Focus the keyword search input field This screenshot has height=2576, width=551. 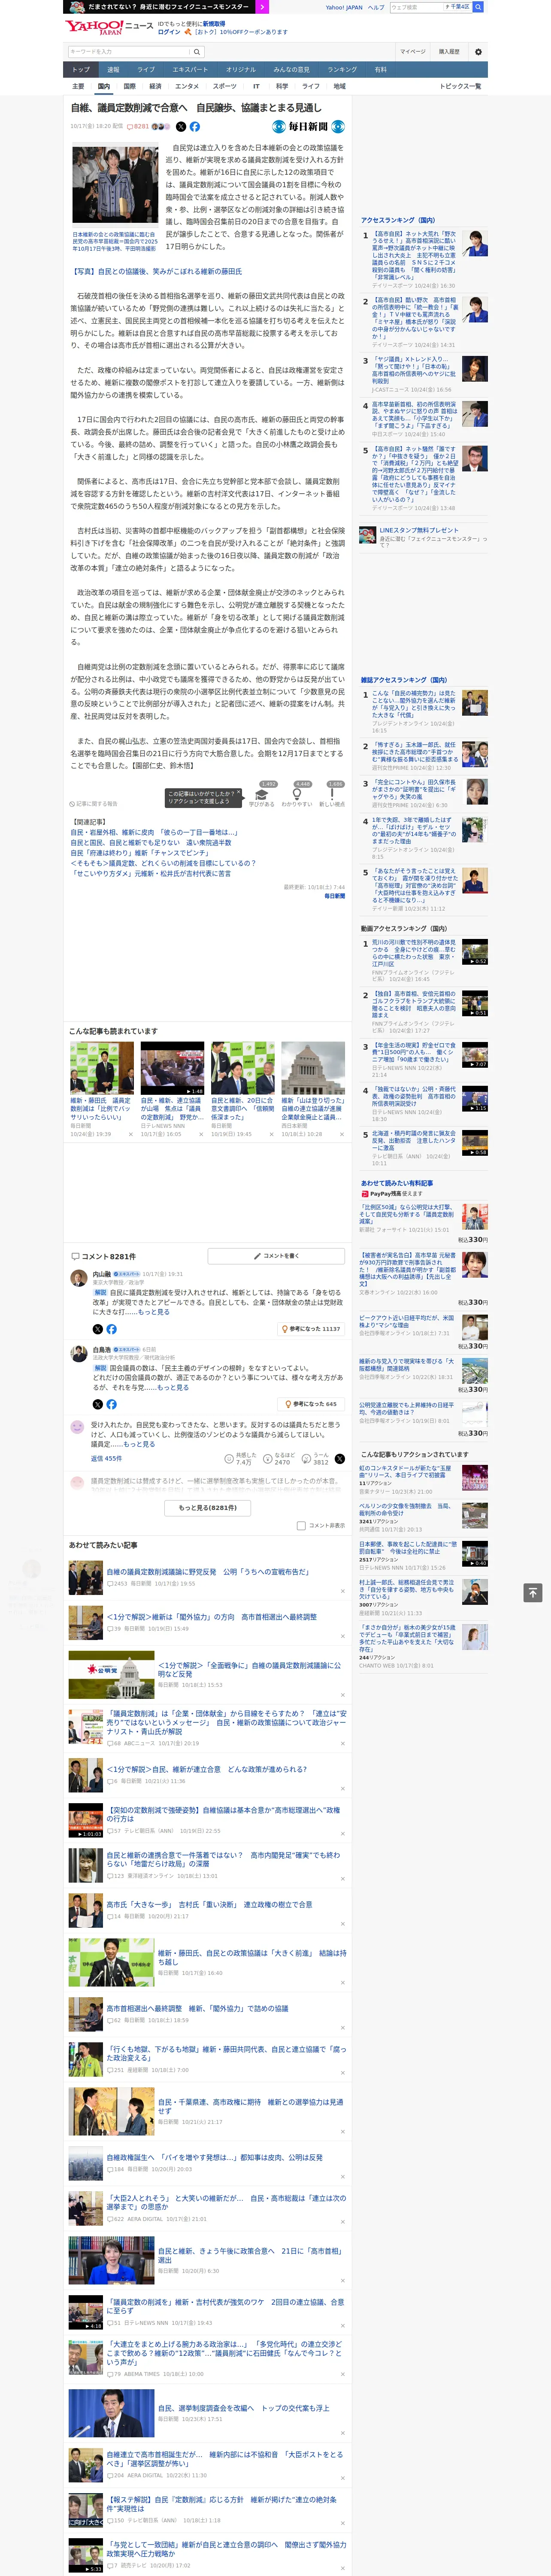point(129,52)
